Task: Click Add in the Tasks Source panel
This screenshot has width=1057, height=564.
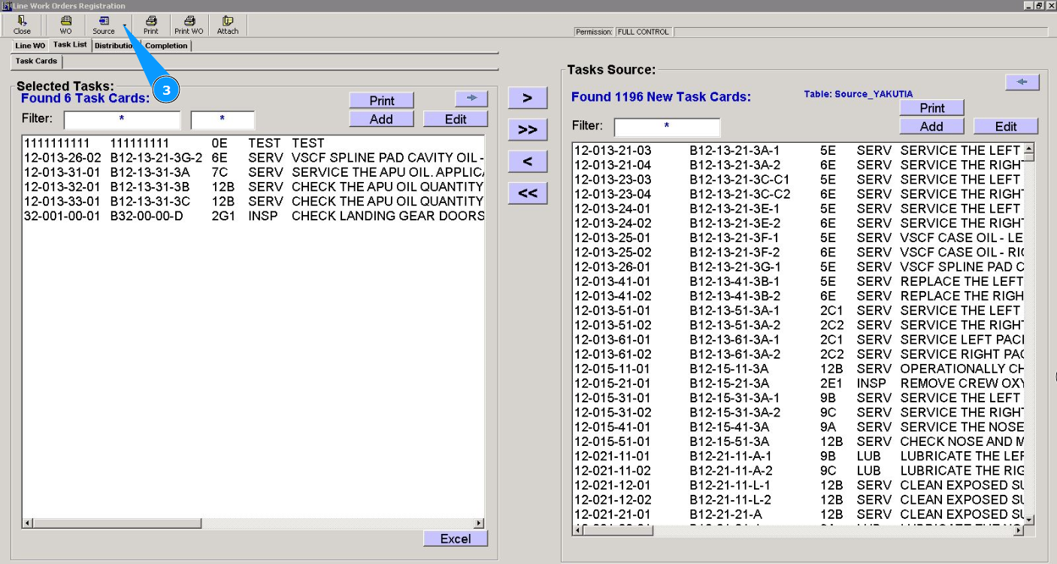Action: click(931, 126)
